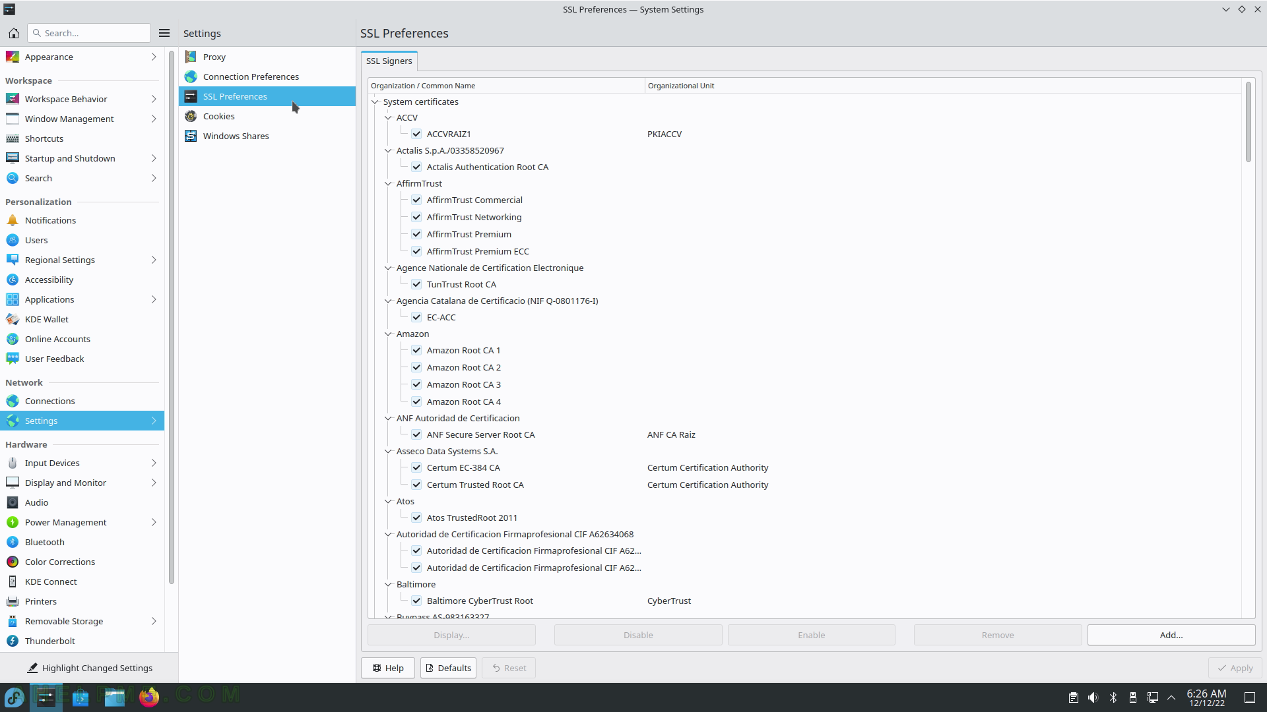Screen dimensions: 1267x712
Task: Open Window Management icon in sidebar
Action: pos(13,119)
